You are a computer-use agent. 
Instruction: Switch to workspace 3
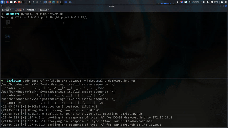click(37, 2)
